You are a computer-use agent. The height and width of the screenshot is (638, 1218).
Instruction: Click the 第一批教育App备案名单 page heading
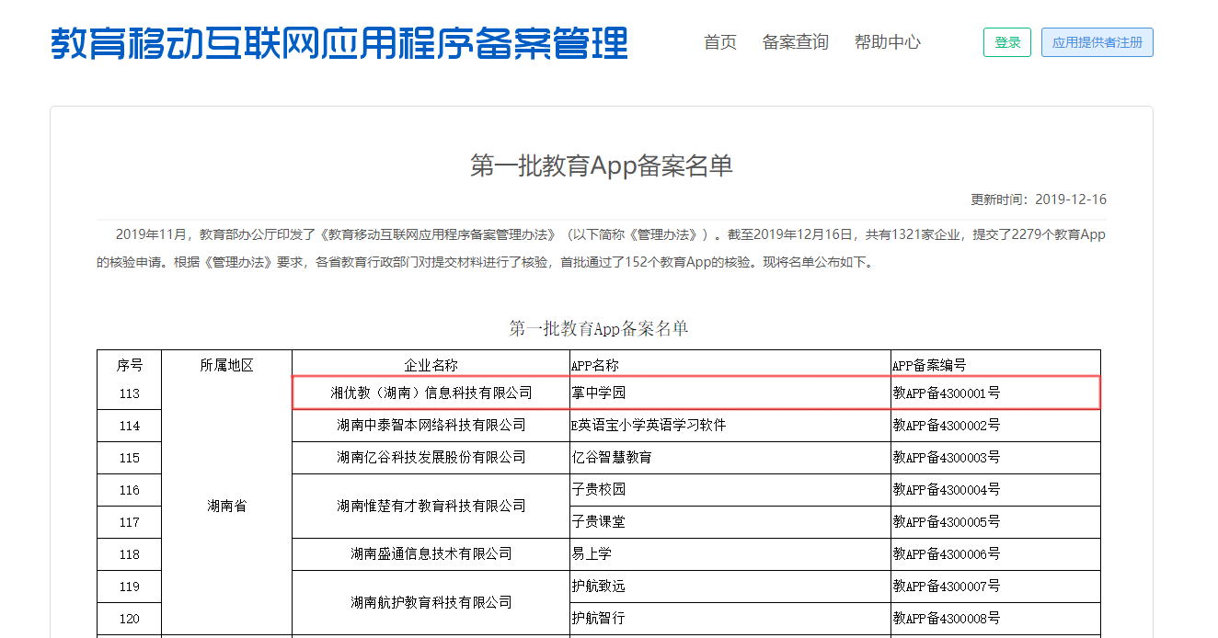click(602, 165)
